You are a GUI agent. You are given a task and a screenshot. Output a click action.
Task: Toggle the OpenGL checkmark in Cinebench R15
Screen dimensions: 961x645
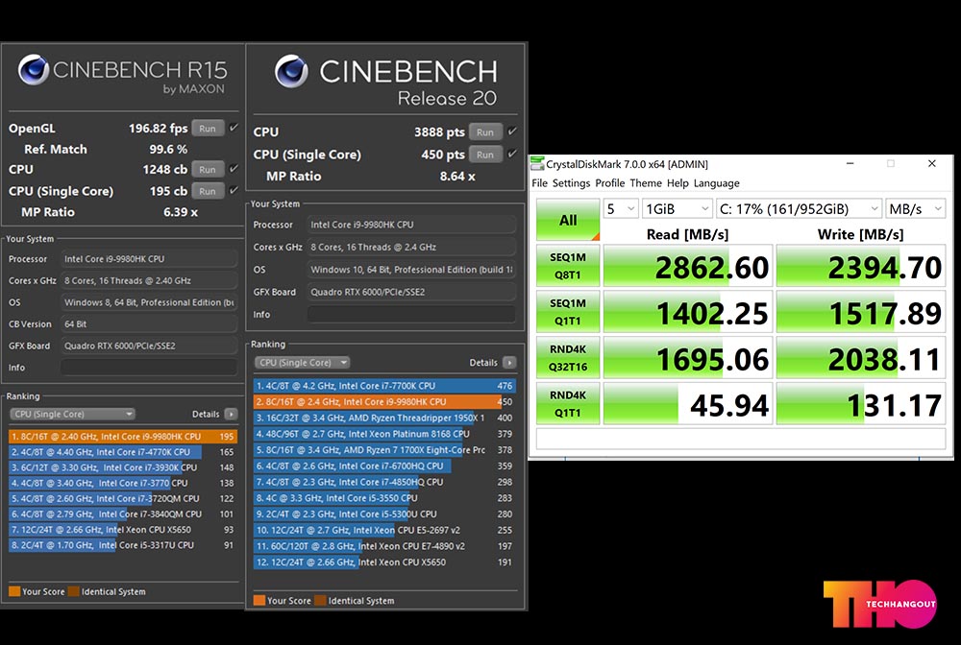[234, 128]
